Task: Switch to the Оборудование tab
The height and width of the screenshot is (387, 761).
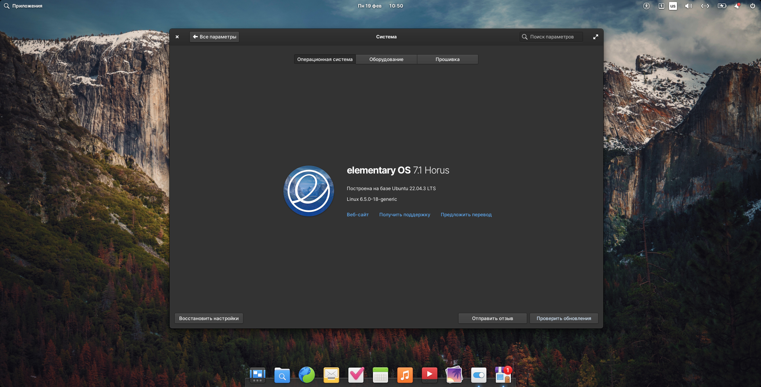Action: [386, 59]
